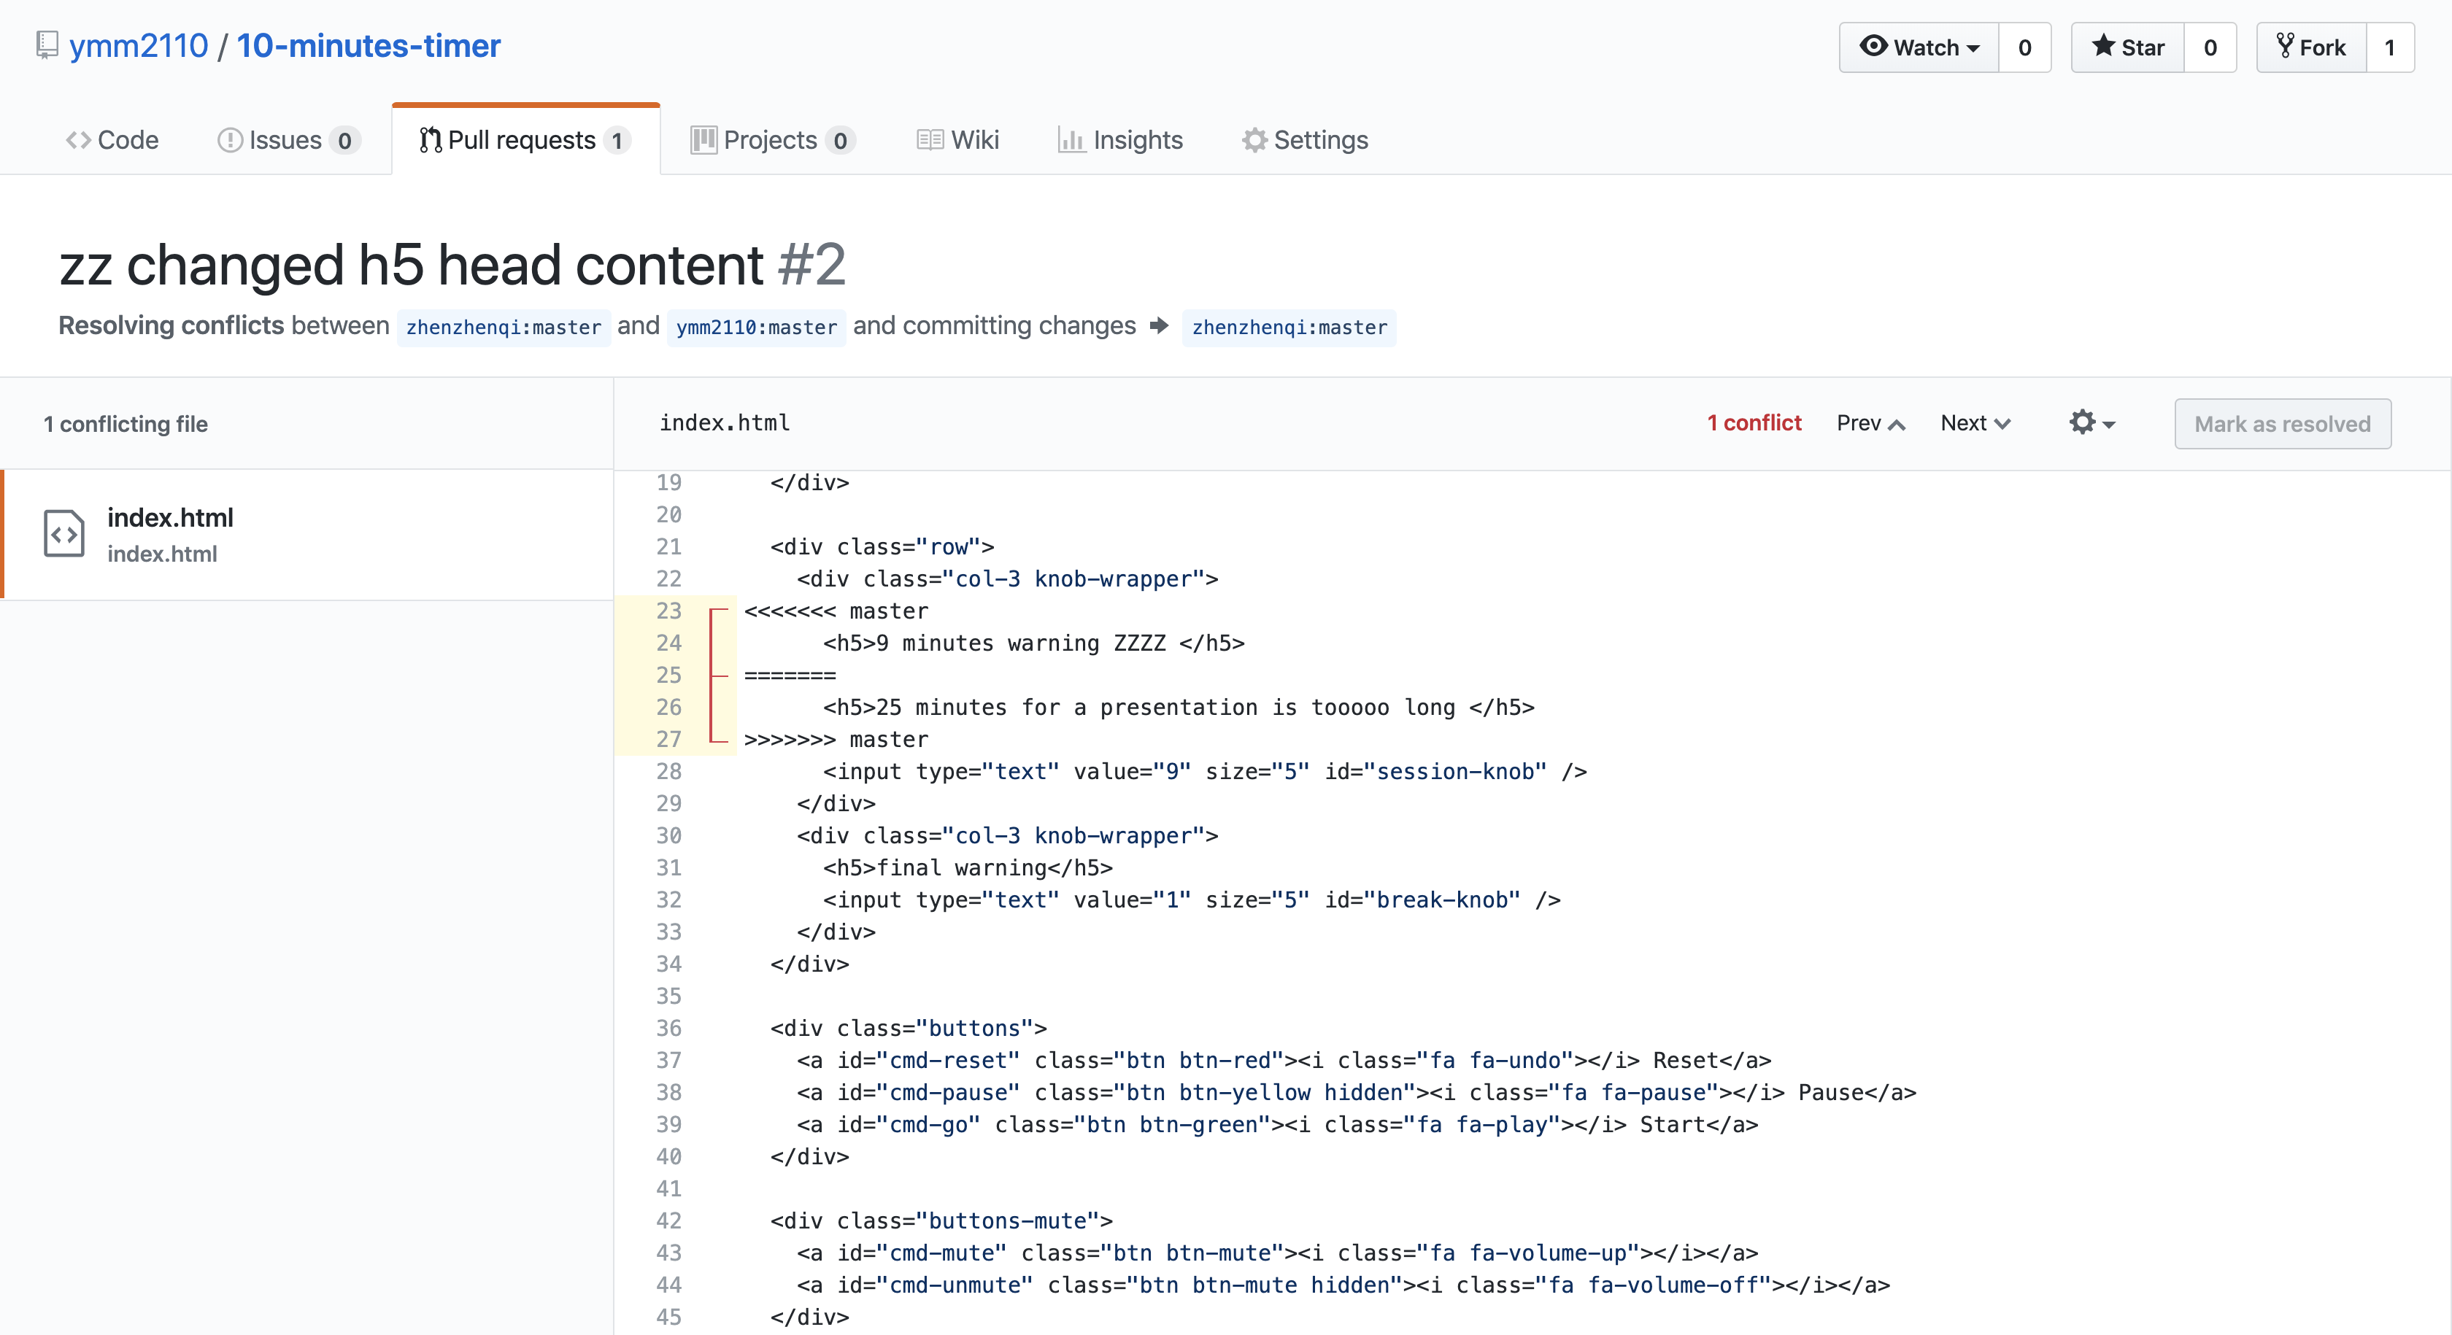Click the star count number

[x=2209, y=47]
